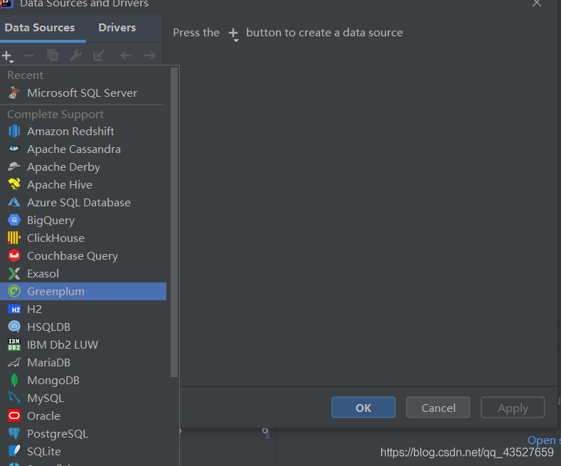
Task: Click the BigQuery hexagon icon
Action: pos(14,220)
